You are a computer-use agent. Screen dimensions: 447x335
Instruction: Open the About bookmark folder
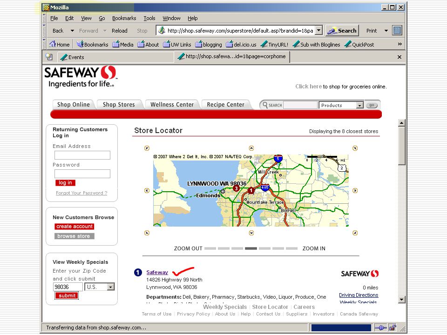[x=148, y=45]
